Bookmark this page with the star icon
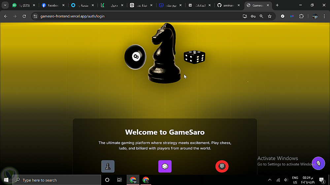Screen dimensions: 330x185 (x=270, y=16)
